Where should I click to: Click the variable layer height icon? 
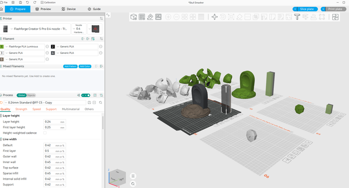(201, 17)
